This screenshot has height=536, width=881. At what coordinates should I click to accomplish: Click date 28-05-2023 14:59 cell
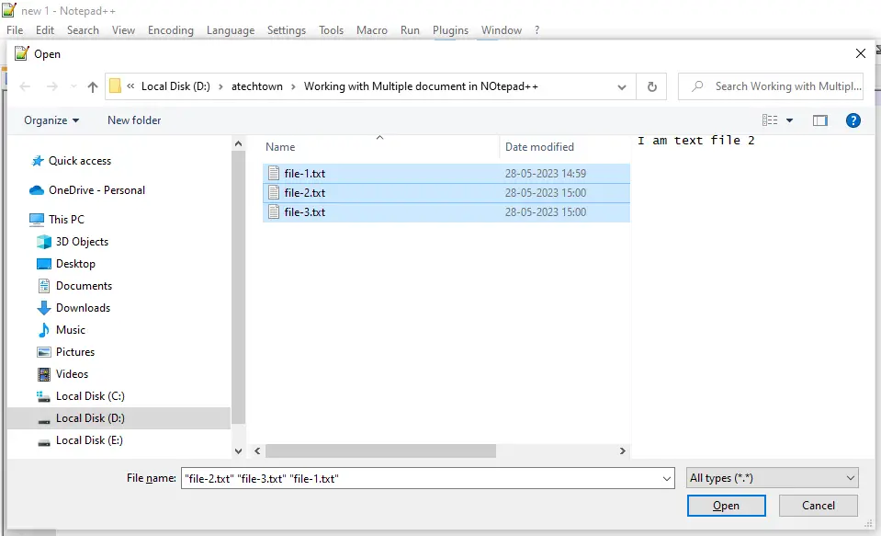[x=545, y=173]
